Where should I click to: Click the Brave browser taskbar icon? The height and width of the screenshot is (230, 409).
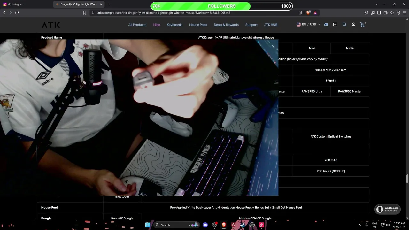pyautogui.click(x=224, y=225)
